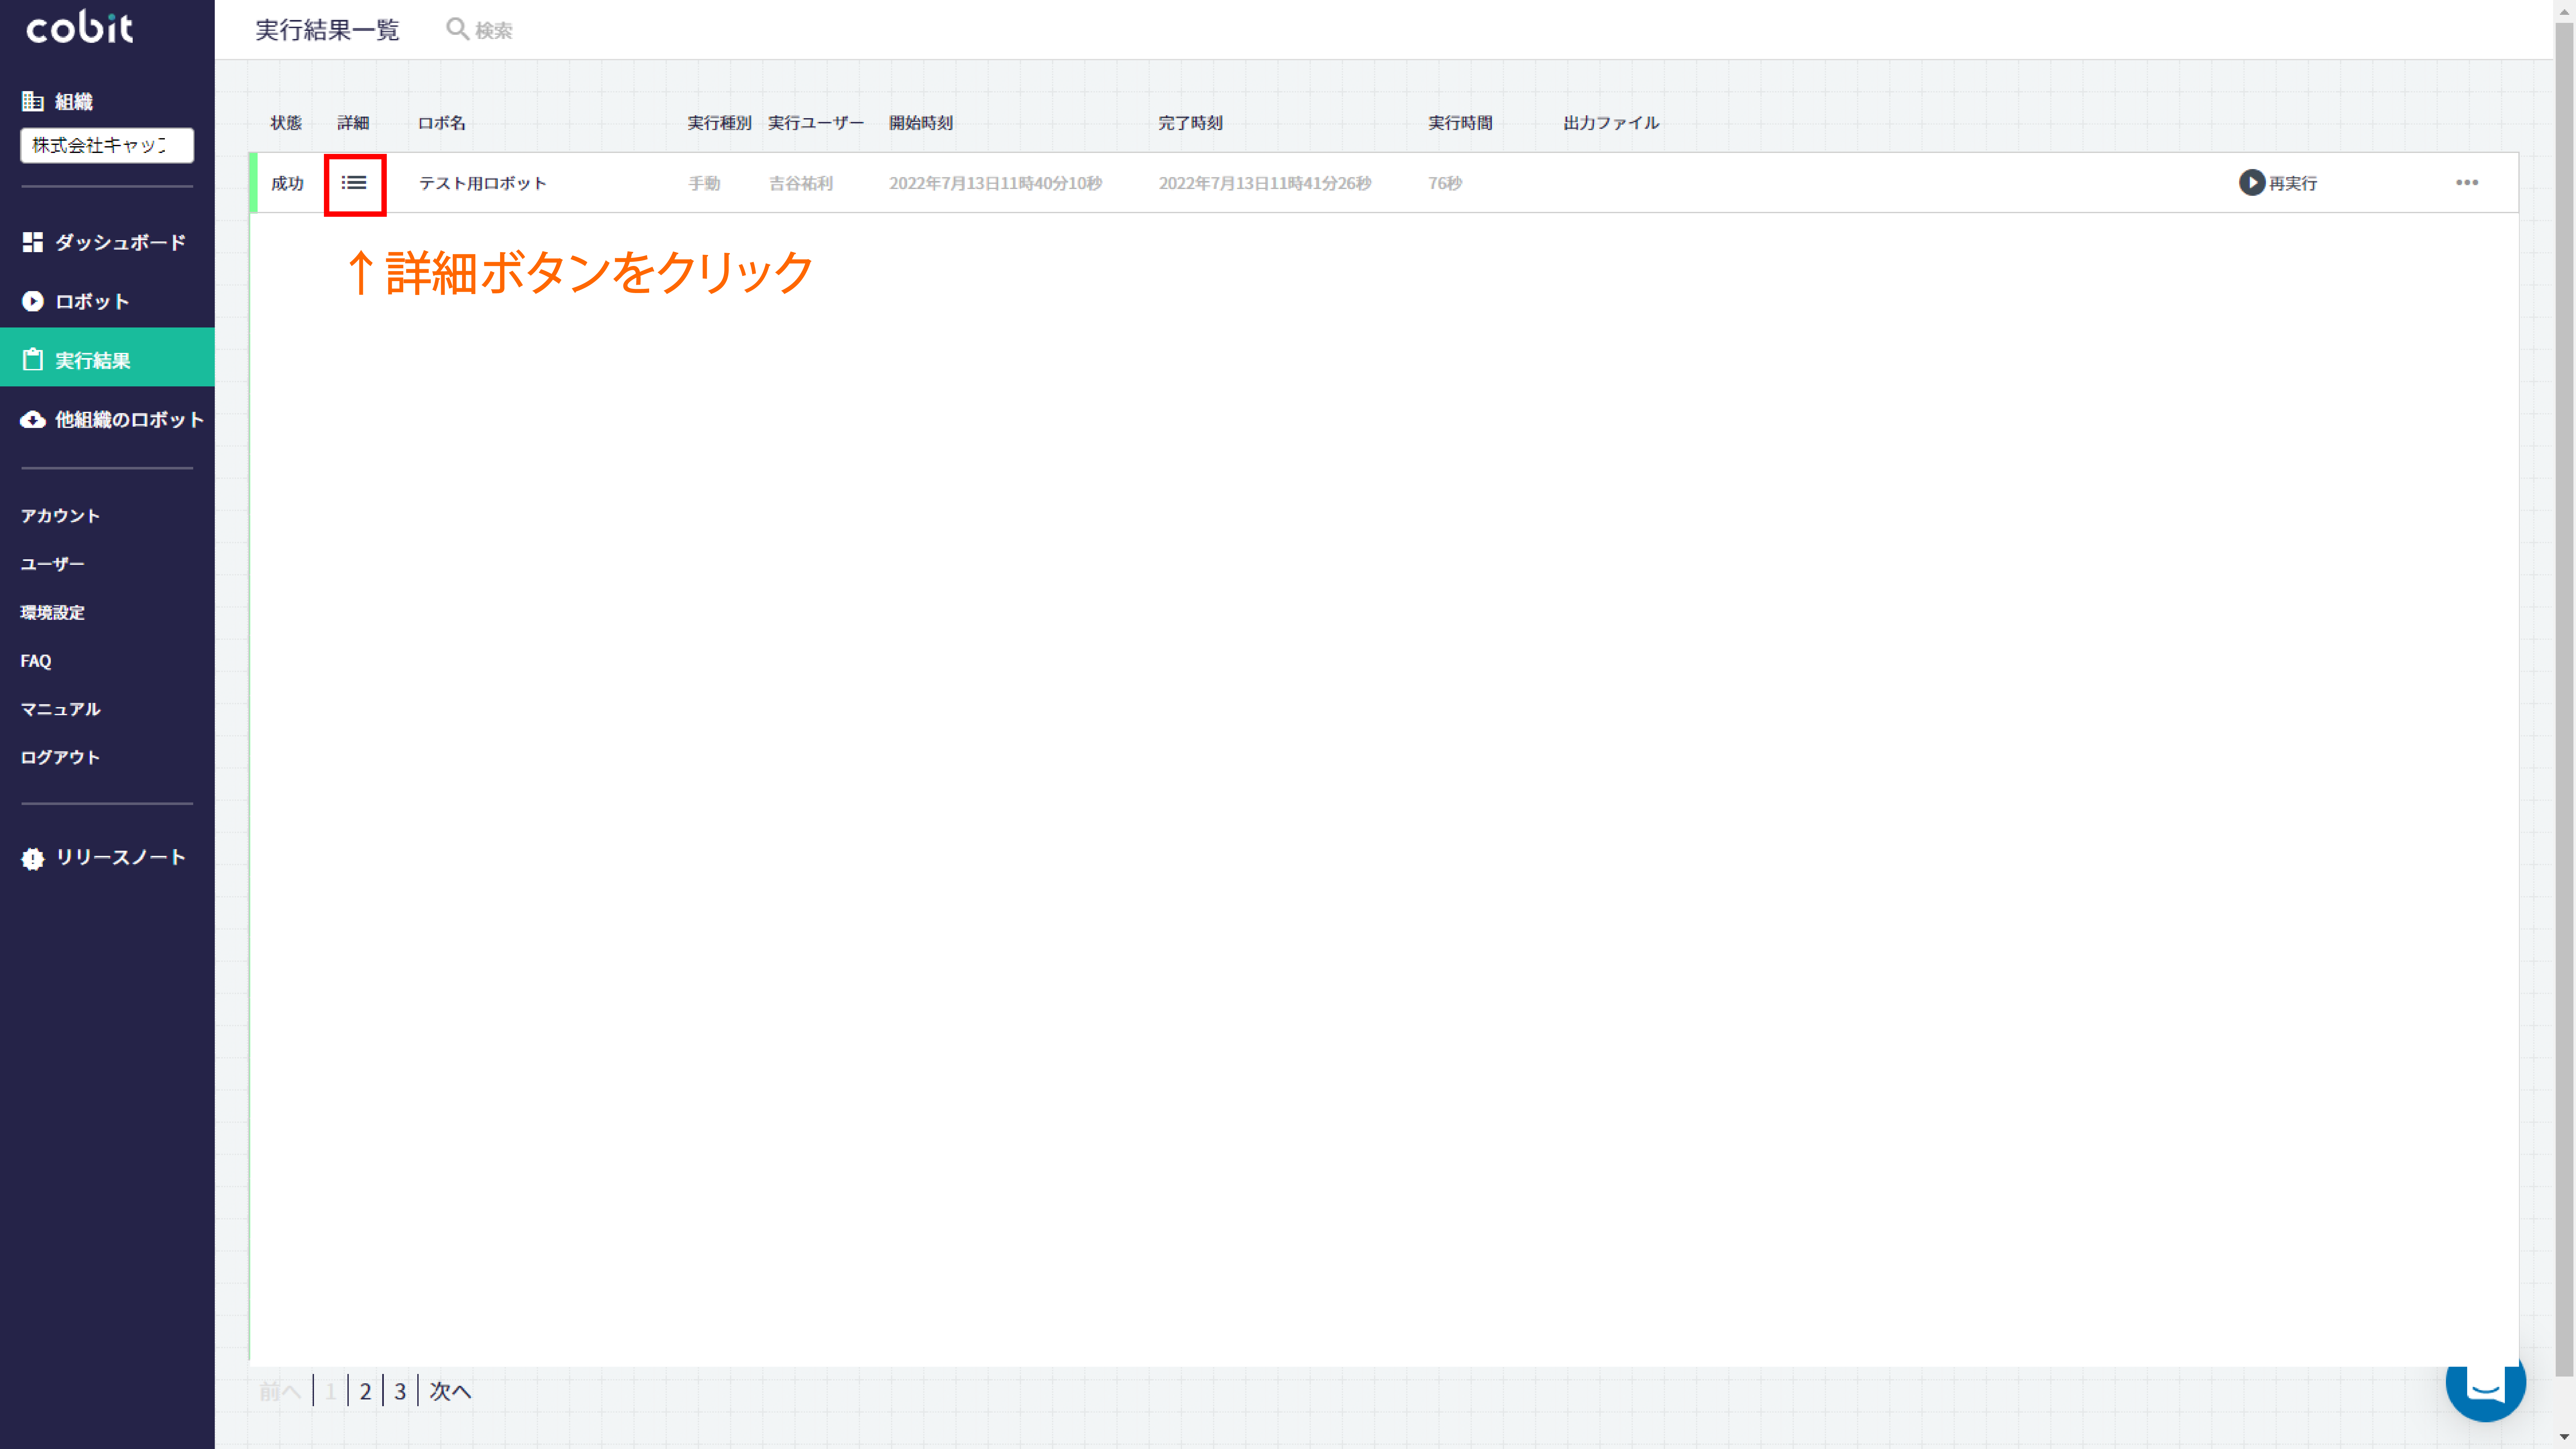
Task: Click the ロボット play circle icon
Action: [x=33, y=301]
